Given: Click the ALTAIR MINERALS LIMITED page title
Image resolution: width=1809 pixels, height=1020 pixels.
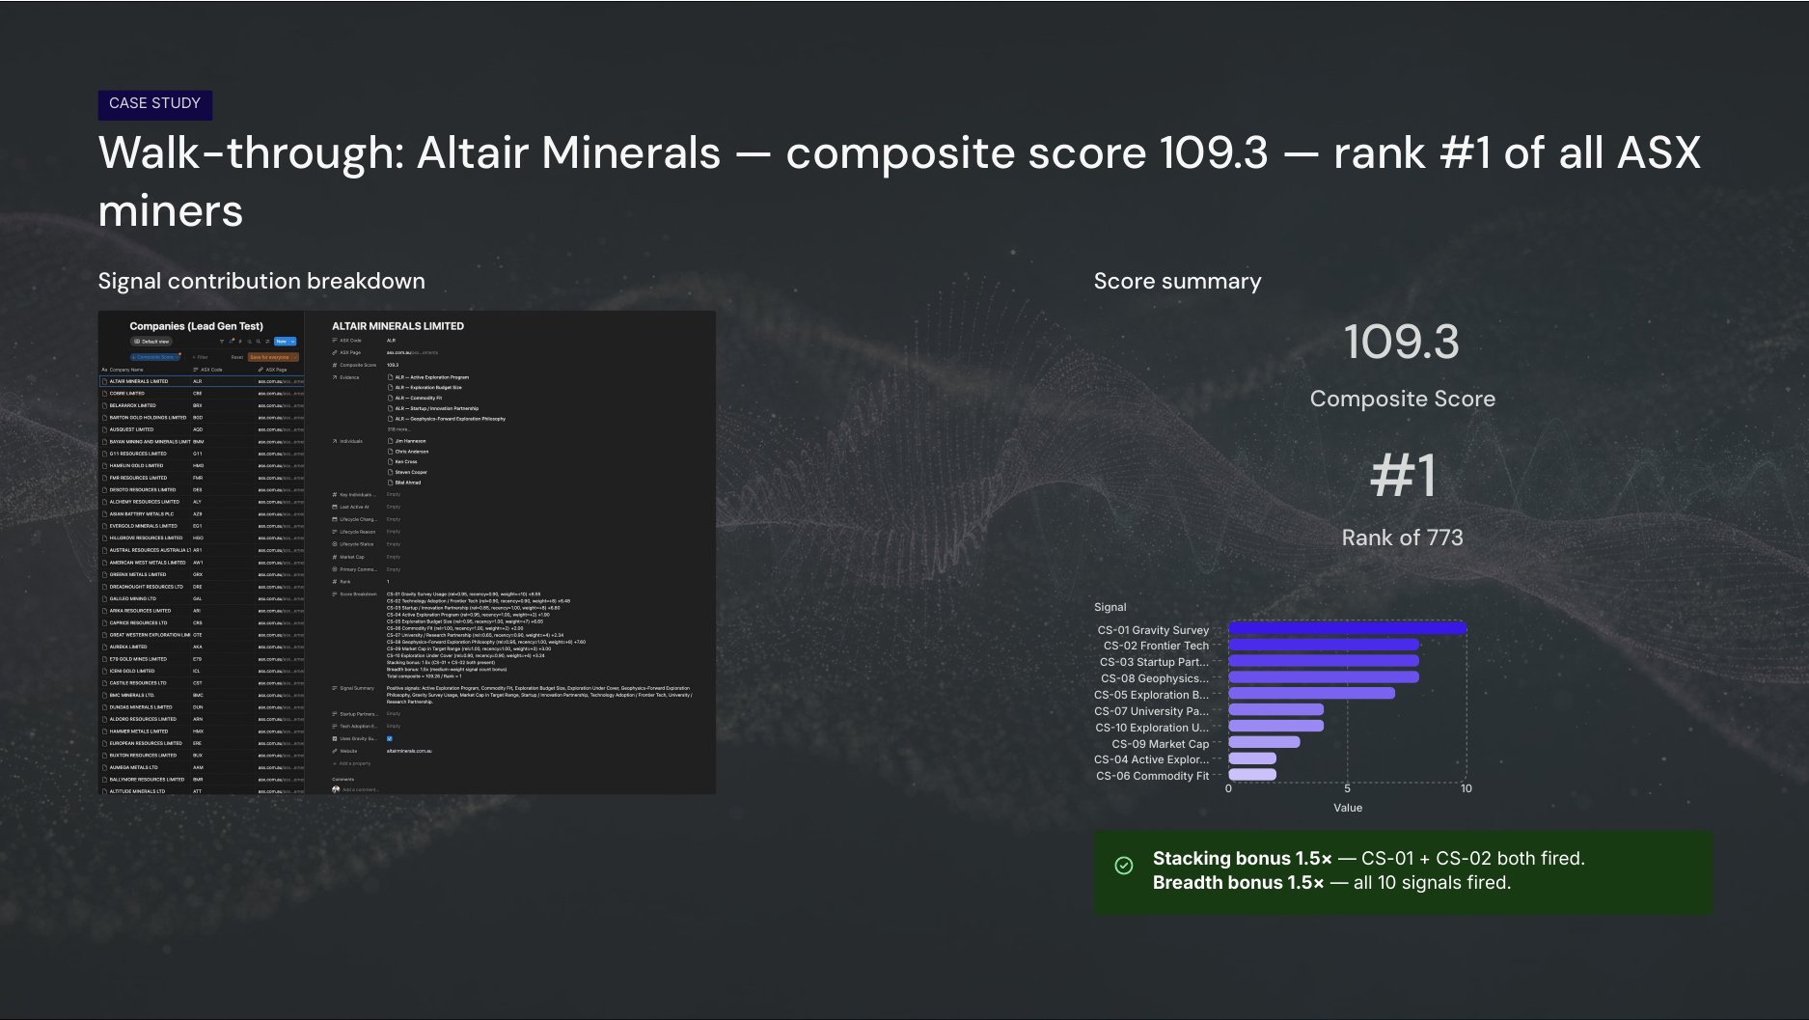Looking at the screenshot, I should [x=397, y=326].
